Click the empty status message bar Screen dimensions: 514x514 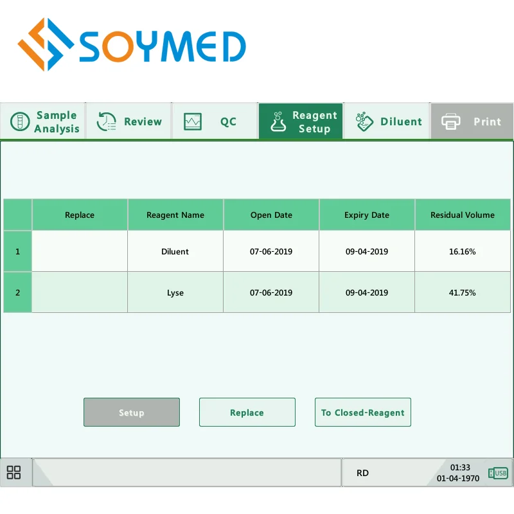(187, 472)
